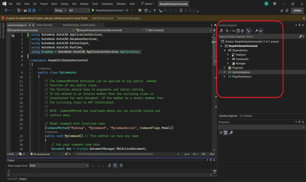Click the Pending Changes Filter clock icon
The width and height of the screenshot is (306, 182).
pos(227,30)
